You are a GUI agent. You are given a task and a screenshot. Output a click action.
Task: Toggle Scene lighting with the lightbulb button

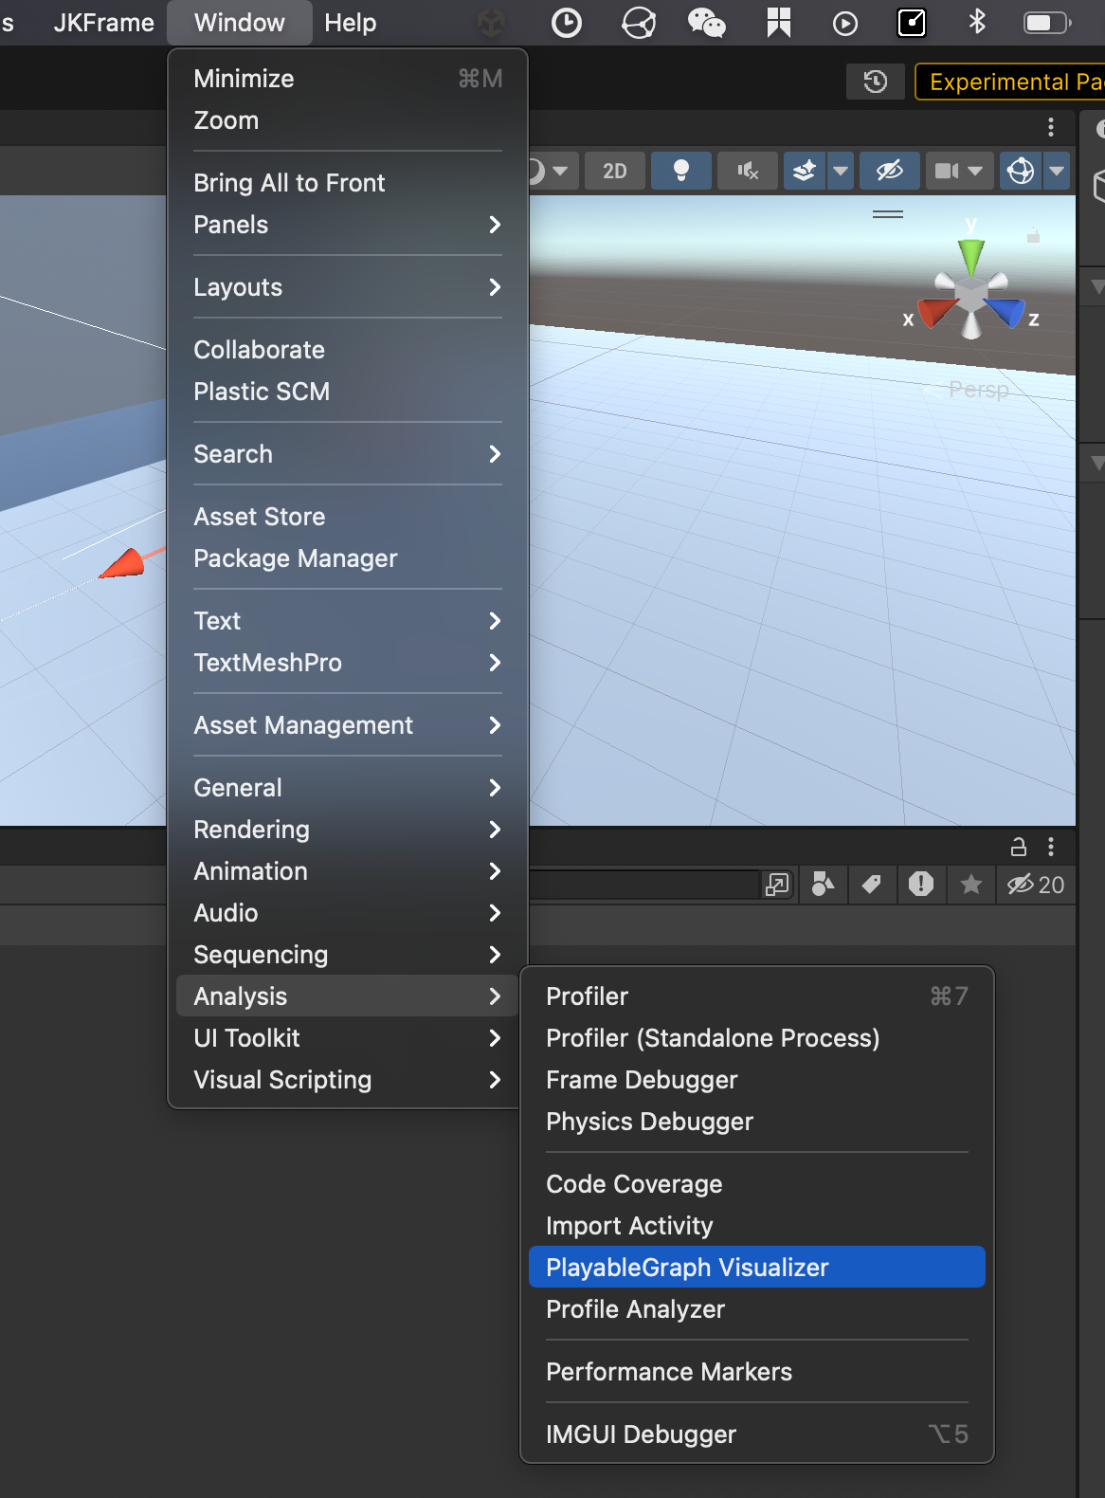680,171
